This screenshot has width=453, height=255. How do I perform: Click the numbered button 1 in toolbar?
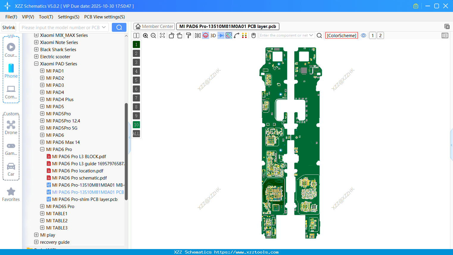pyautogui.click(x=372, y=36)
